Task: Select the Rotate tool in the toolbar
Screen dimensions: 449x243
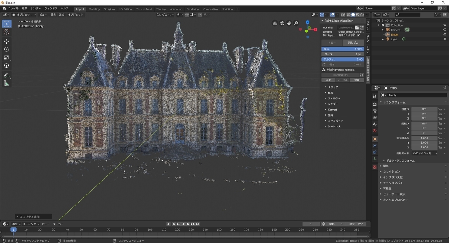Action: coord(6,49)
